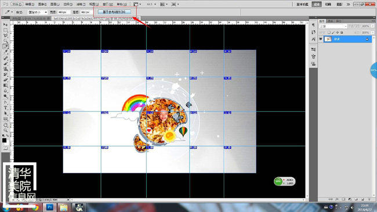Select the Slice tool in toolbox
The height and width of the screenshot is (212, 377).
pos(5,46)
